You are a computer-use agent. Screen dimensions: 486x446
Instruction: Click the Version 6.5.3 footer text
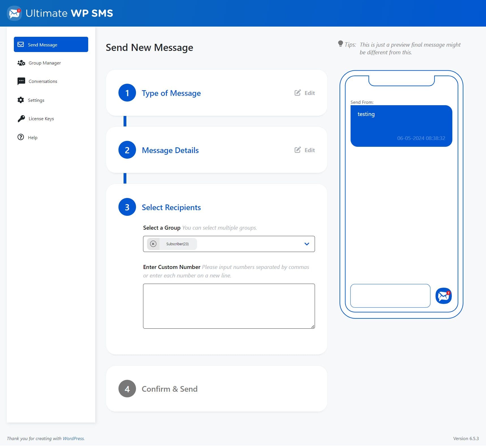pyautogui.click(x=466, y=438)
